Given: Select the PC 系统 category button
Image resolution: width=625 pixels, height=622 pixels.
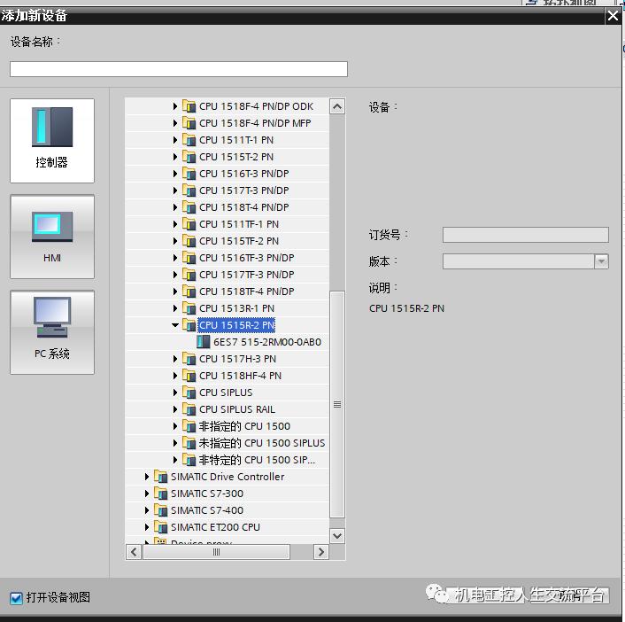Looking at the screenshot, I should coord(52,332).
